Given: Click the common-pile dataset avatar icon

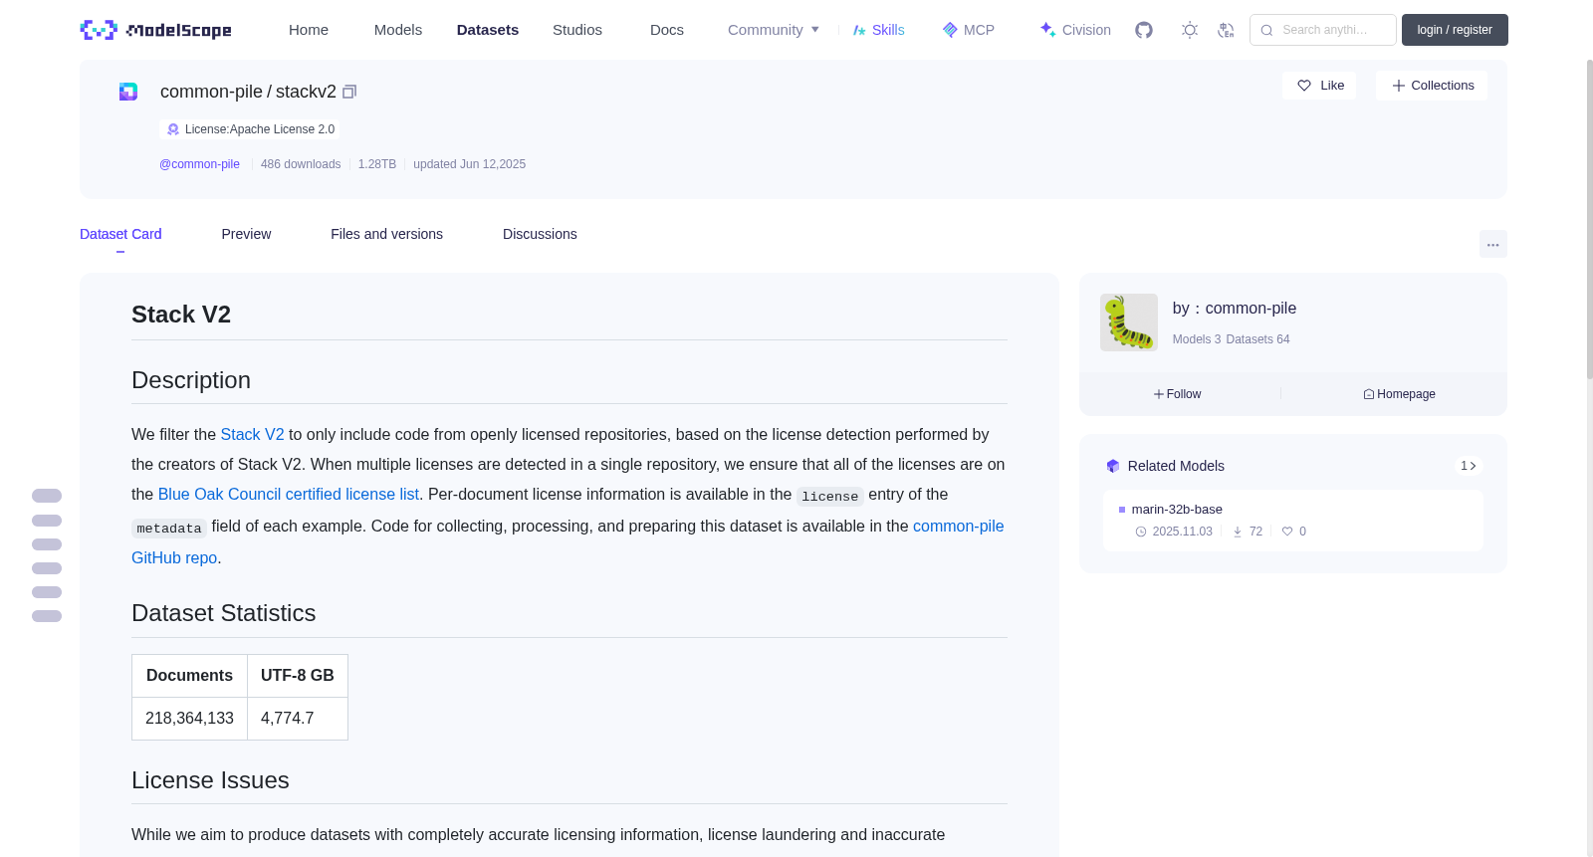Looking at the screenshot, I should [x=128, y=92].
